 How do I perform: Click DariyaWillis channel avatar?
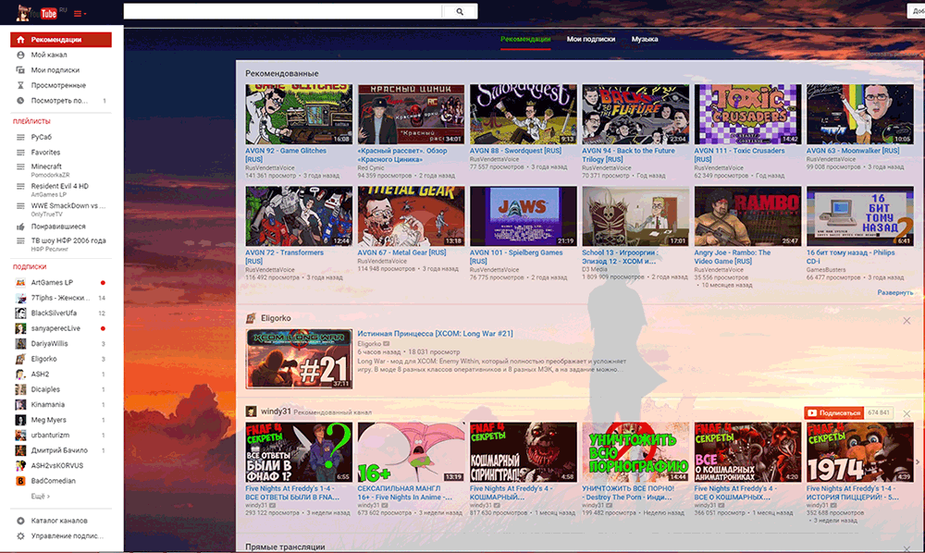20,344
